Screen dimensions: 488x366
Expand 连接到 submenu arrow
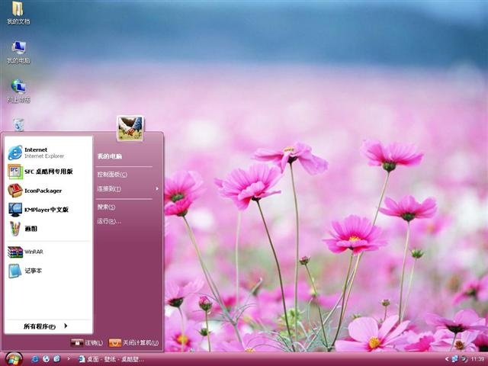tap(157, 188)
